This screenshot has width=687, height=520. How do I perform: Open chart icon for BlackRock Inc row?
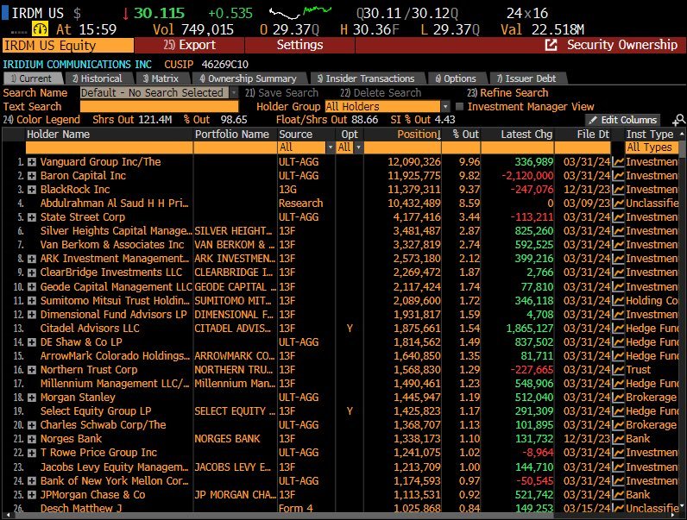coord(618,190)
